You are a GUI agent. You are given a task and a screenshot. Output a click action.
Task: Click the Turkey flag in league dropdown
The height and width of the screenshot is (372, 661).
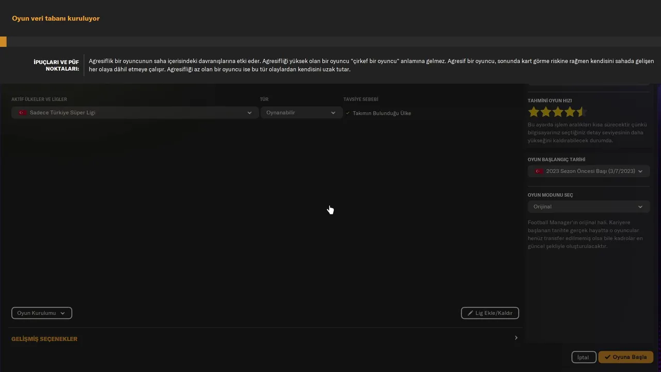[x=23, y=113]
